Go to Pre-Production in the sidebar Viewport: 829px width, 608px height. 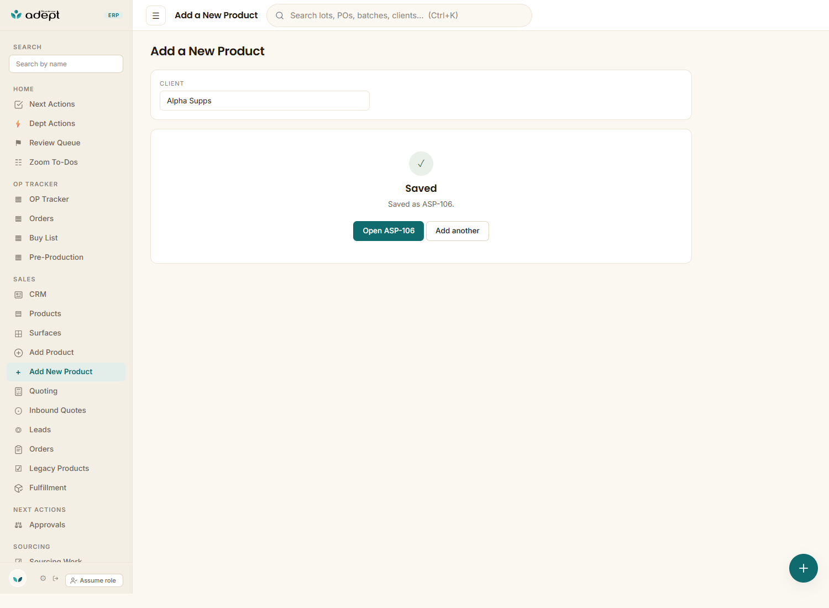point(66,258)
